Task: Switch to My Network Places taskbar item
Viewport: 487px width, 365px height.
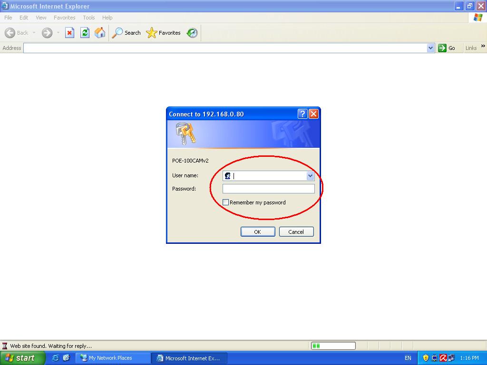Action: [110, 358]
